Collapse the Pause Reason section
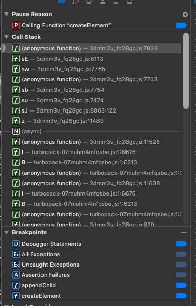Viewport: 196px width, 306px height. (x=7, y=14)
